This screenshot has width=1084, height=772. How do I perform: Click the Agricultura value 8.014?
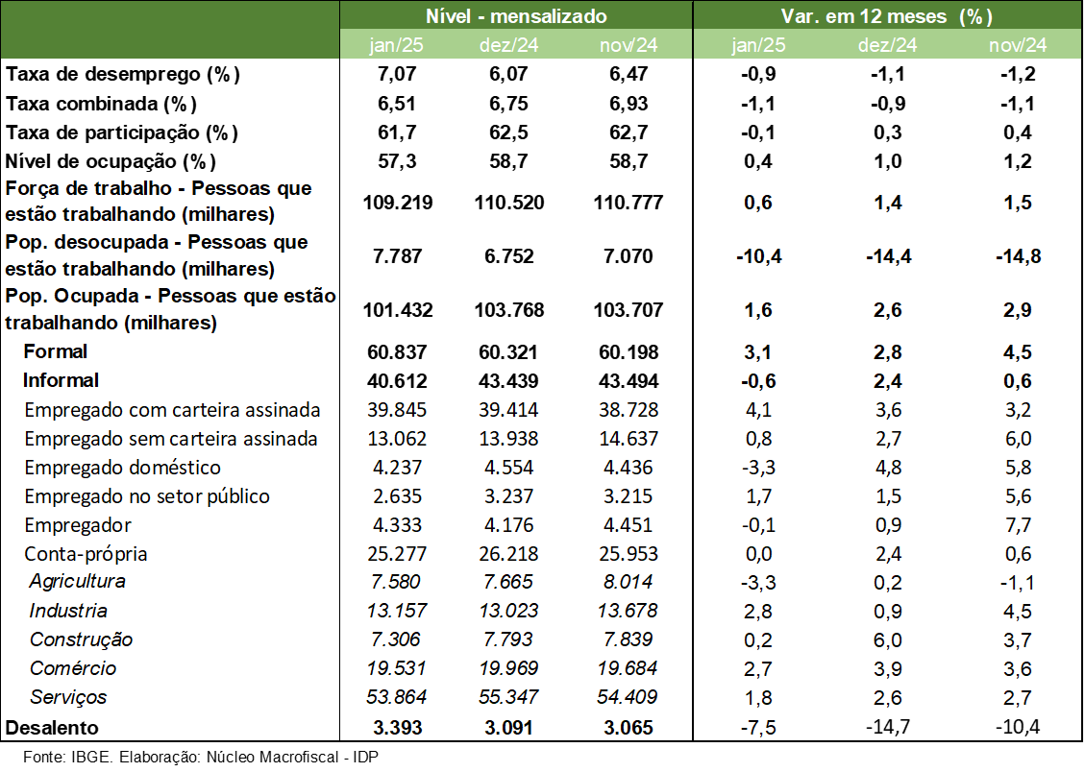[x=628, y=582]
